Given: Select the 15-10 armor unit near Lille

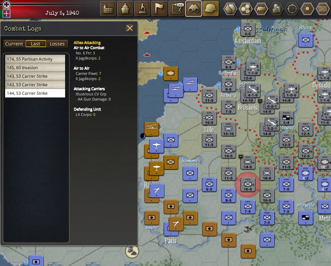Looking at the screenshot, I should (x=229, y=129).
